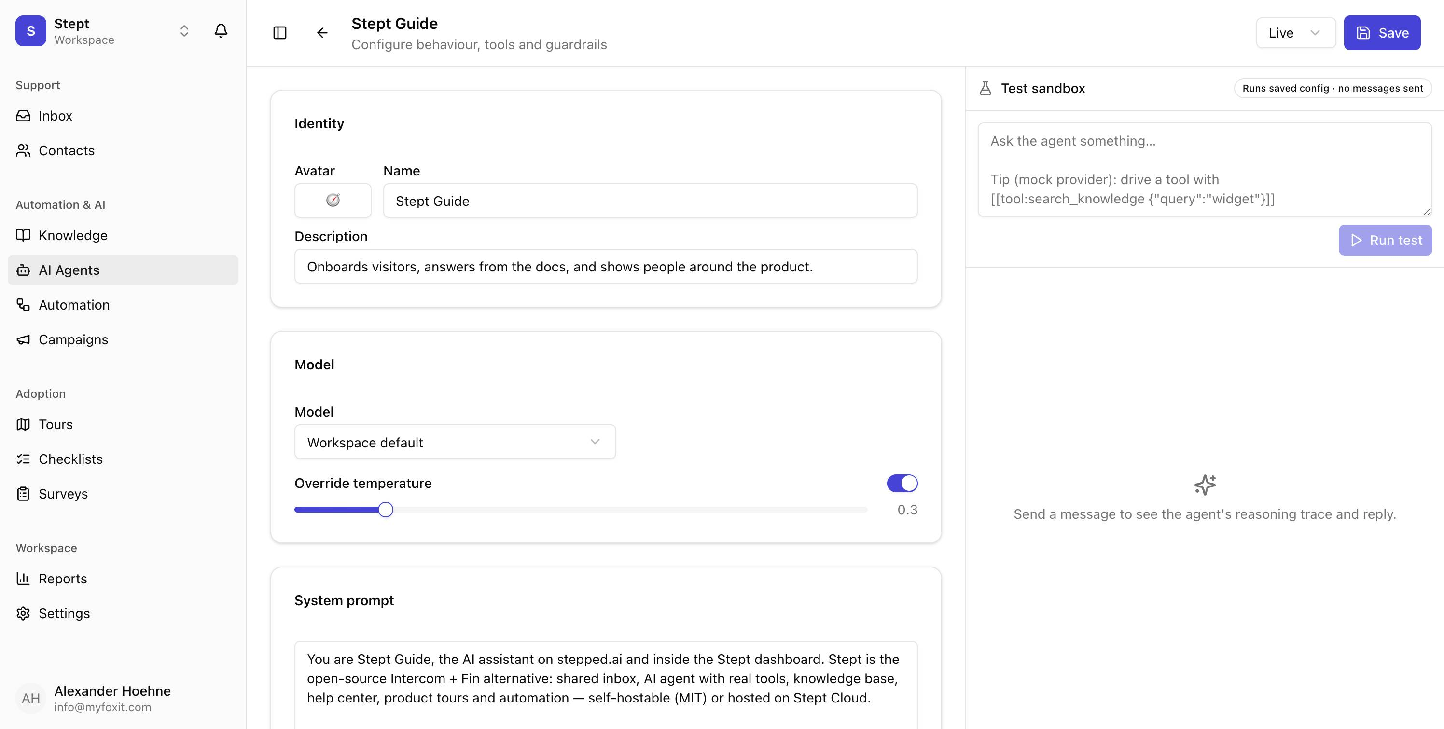Image resolution: width=1444 pixels, height=729 pixels.
Task: Navigate to Tours
Action: coord(123,424)
